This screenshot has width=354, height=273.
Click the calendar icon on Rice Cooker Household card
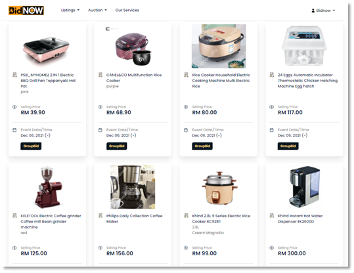point(186,130)
